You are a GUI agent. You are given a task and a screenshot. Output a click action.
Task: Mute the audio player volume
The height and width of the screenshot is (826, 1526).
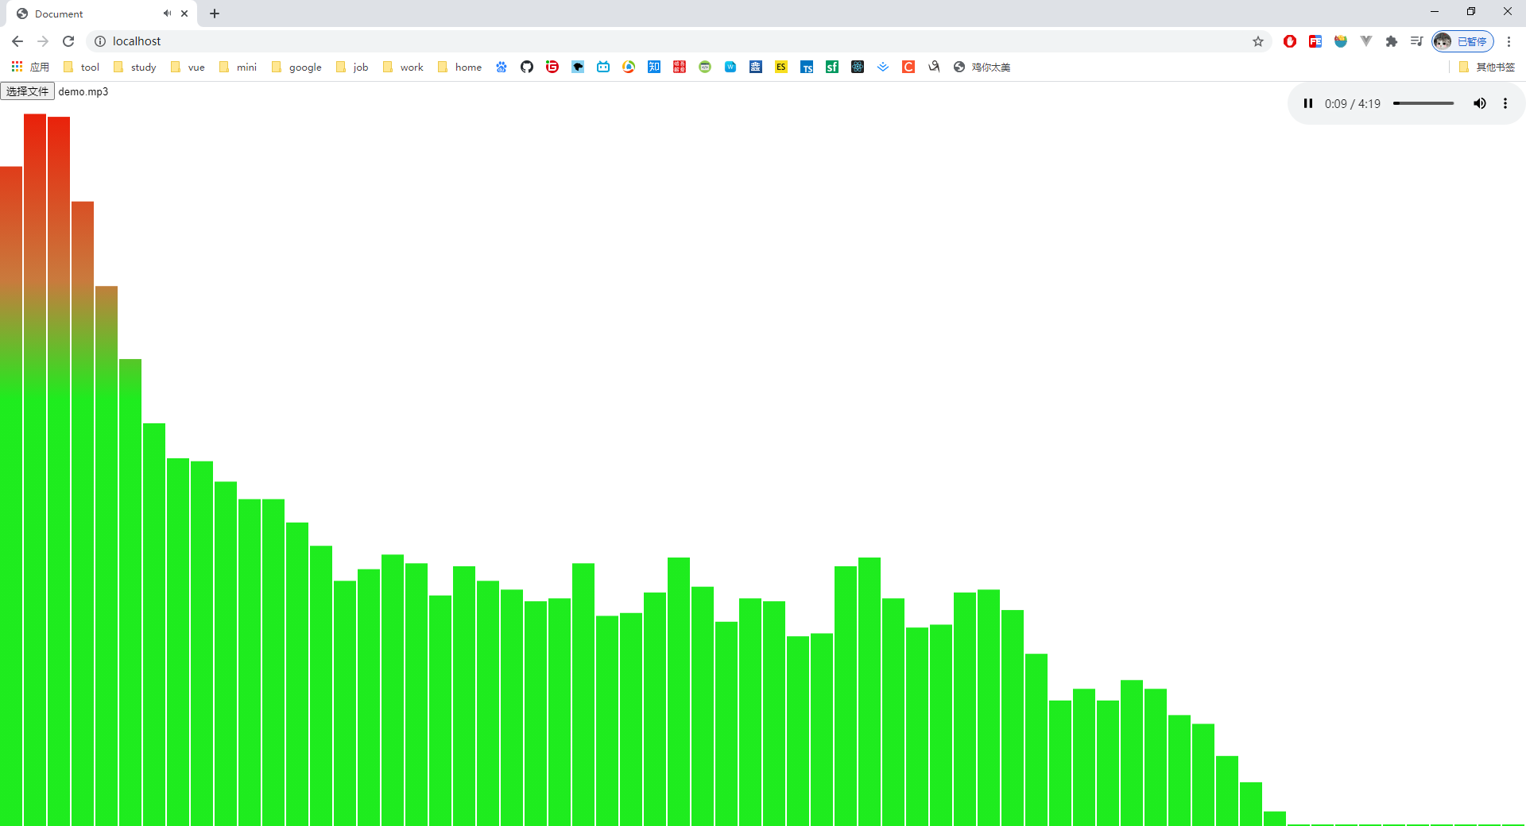[x=1479, y=103]
